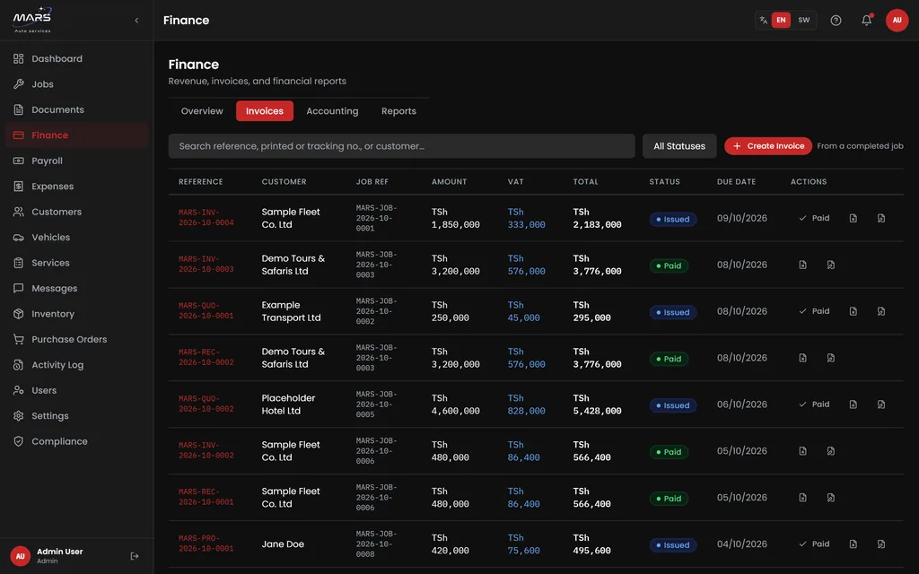This screenshot has width=919, height=574.
Task: Click the total TSh 5,428,000
Action: click(x=597, y=404)
